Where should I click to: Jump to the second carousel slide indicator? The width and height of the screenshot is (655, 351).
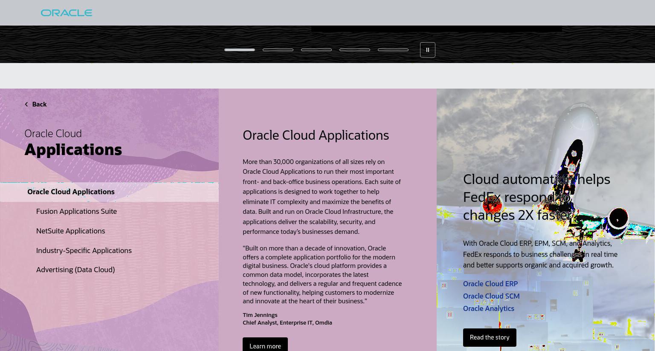[278, 50]
